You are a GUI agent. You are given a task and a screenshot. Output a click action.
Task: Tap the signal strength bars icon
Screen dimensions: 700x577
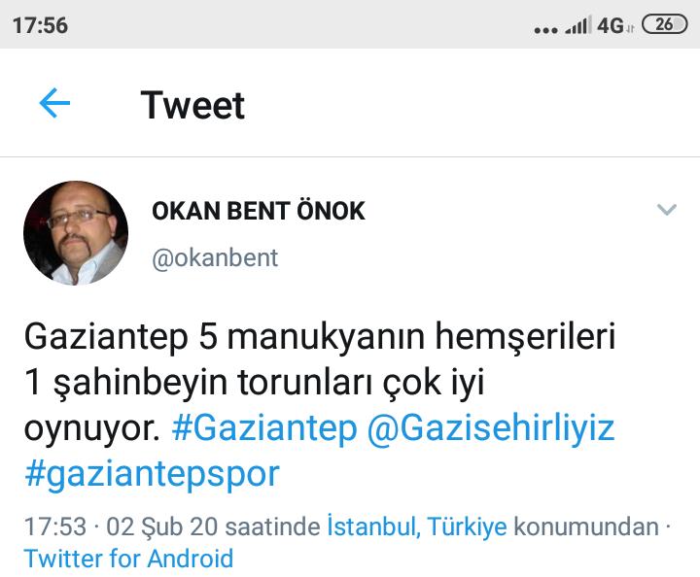pyautogui.click(x=578, y=25)
